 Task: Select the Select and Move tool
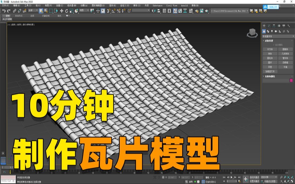pos(62,11)
